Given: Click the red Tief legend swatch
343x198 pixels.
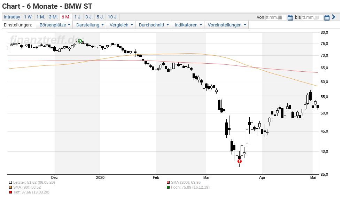Looking at the screenshot, I should click(10, 192).
